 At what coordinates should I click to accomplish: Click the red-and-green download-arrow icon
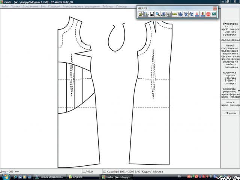tap(202, 14)
